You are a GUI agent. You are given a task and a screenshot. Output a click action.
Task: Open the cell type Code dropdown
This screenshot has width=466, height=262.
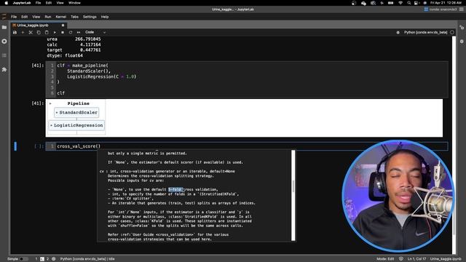(95, 32)
